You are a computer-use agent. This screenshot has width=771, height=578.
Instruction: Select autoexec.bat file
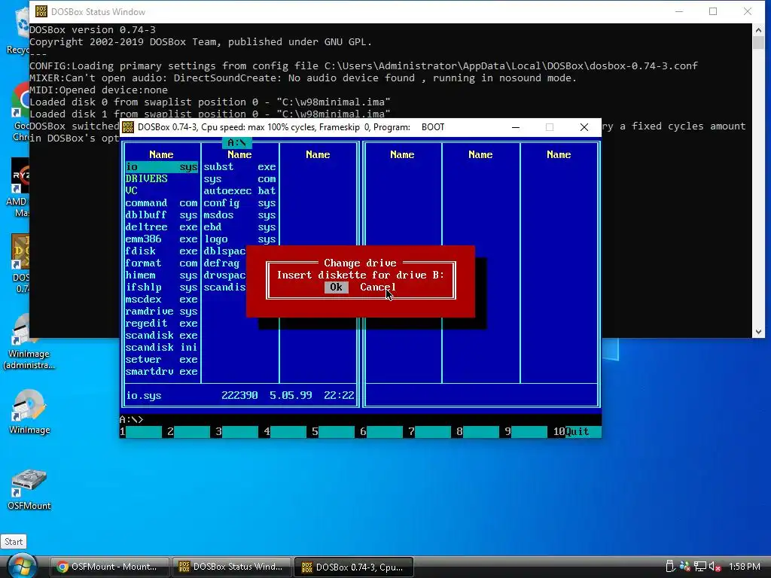240,190
